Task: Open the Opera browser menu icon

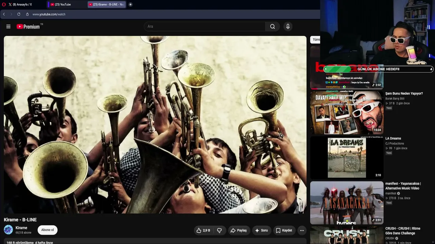Action: pyautogui.click(x=3, y=4)
